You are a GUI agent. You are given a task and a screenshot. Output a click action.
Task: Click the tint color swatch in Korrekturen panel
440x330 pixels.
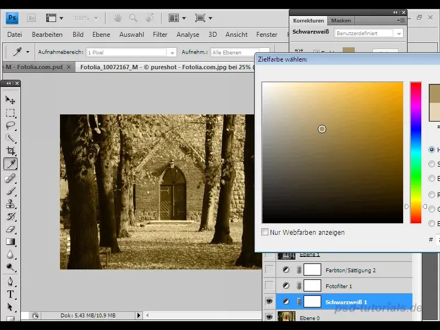tap(349, 50)
